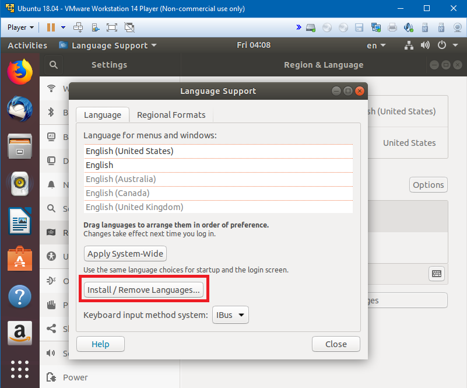Image resolution: width=467 pixels, height=388 pixels.
Task: Open Rhythmbox from the dock
Action: click(20, 184)
